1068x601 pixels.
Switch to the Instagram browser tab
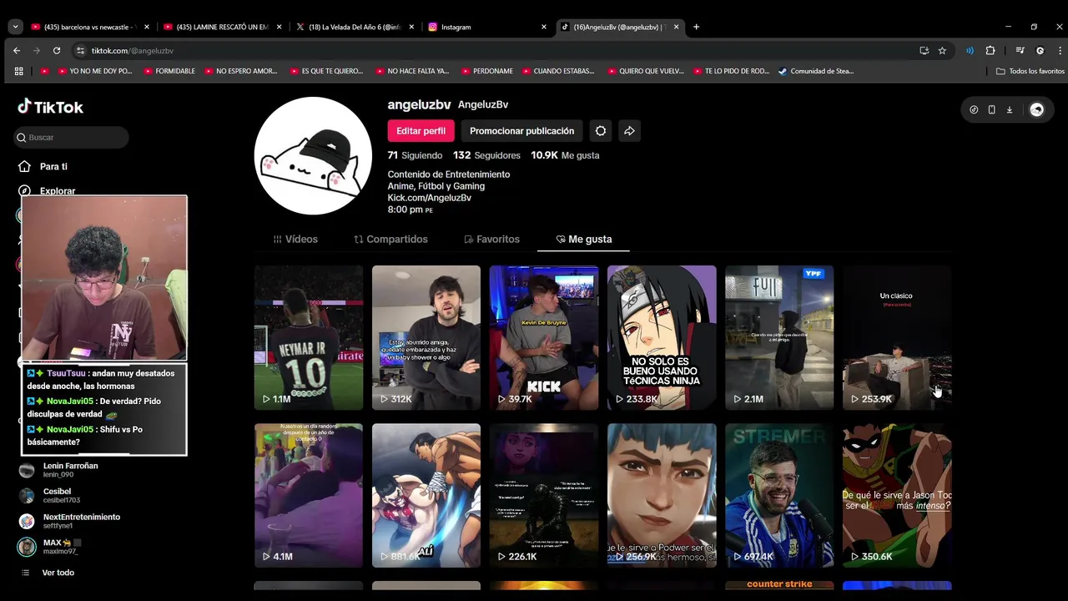pos(488,27)
